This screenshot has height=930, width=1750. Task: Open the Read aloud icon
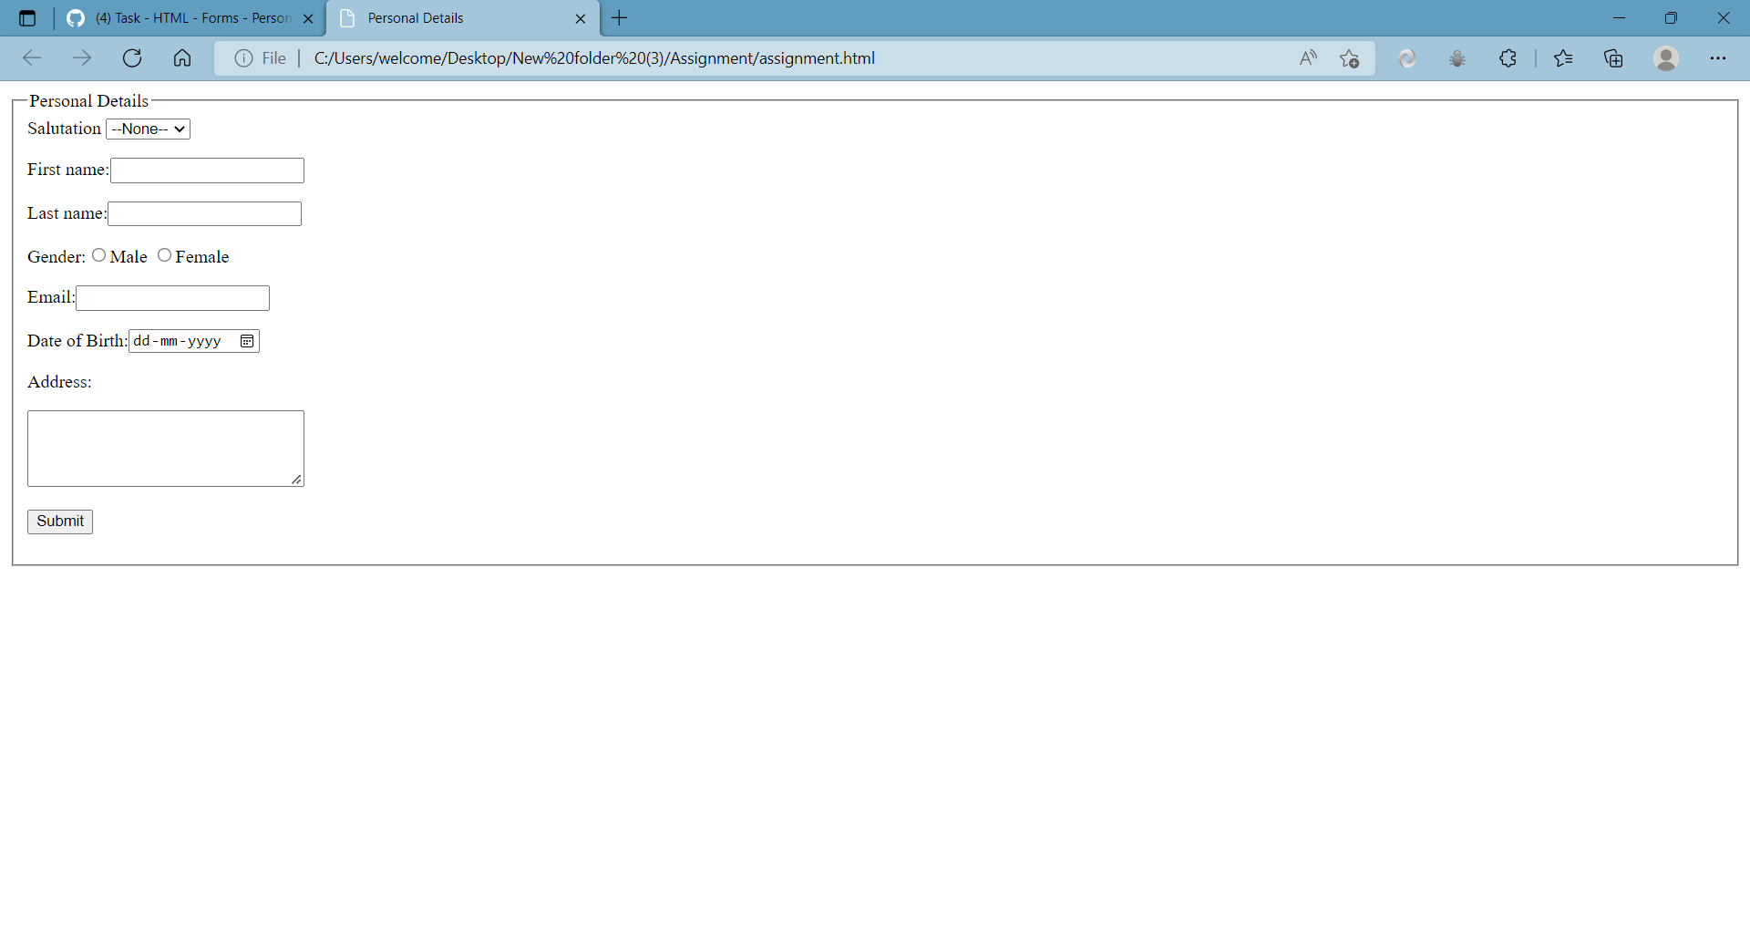[1308, 57]
